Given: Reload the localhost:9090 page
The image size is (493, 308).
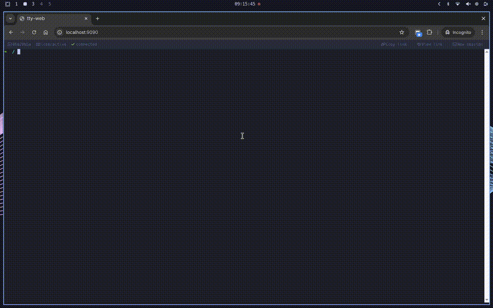Looking at the screenshot, I should (x=34, y=32).
